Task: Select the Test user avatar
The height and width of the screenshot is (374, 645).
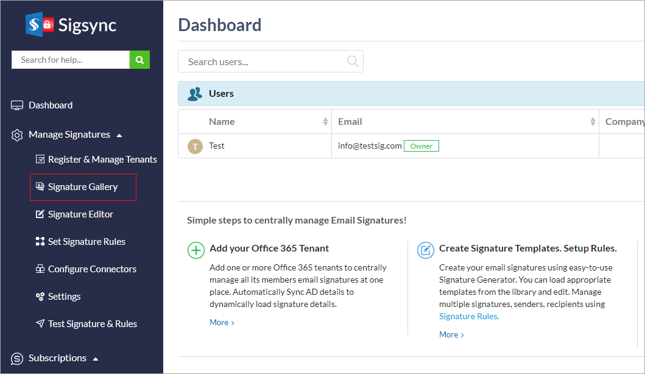Action: click(194, 146)
